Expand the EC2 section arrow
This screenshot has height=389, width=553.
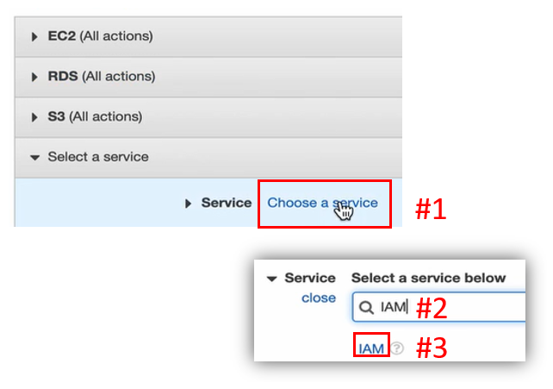coord(34,37)
